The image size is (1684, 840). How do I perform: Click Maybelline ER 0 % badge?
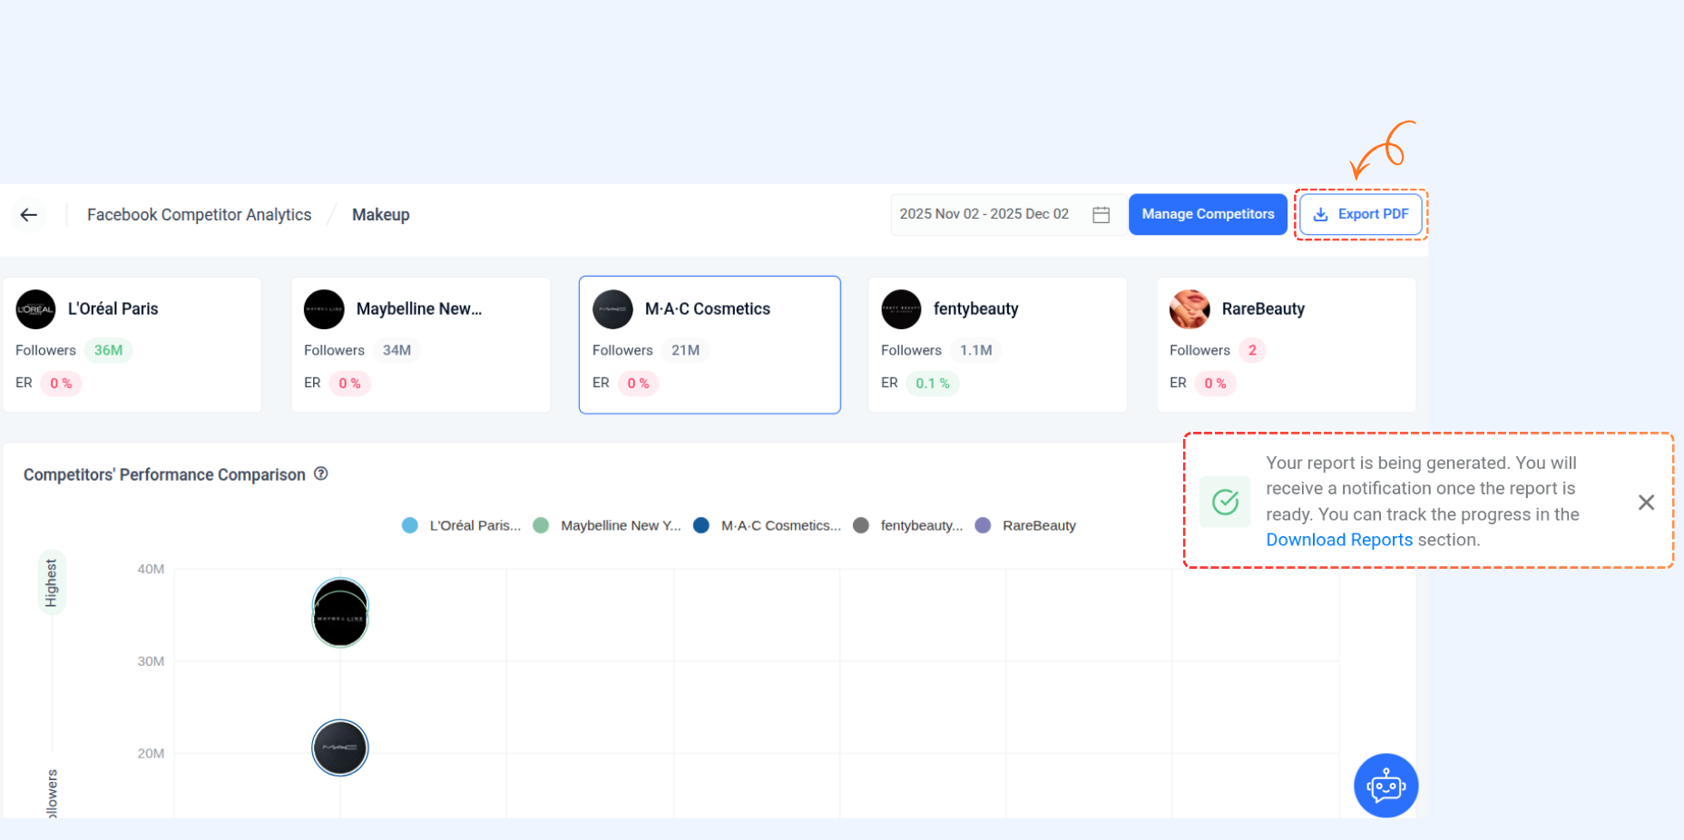click(349, 384)
